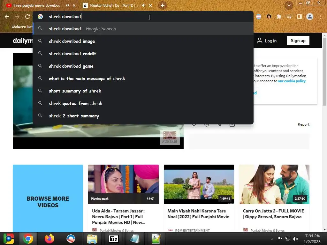Choose the shrek download reddit suggestion
Screen dimensions: 327x245
[143, 54]
